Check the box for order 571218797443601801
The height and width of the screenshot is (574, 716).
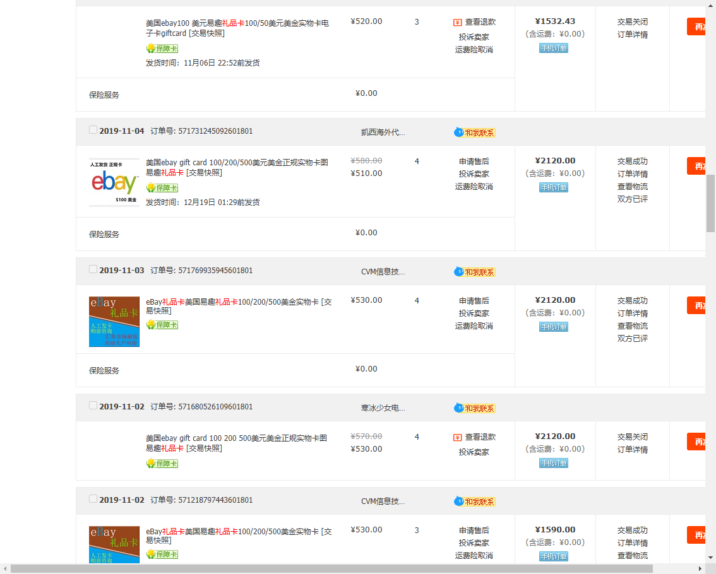coord(93,499)
